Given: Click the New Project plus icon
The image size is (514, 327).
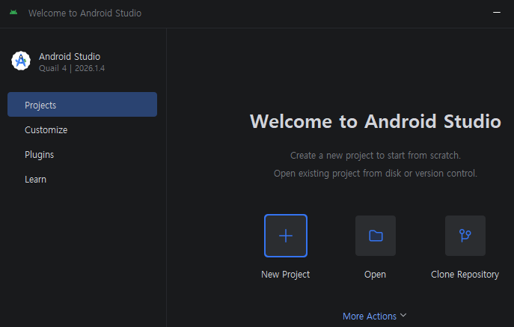Looking at the screenshot, I should click(286, 236).
